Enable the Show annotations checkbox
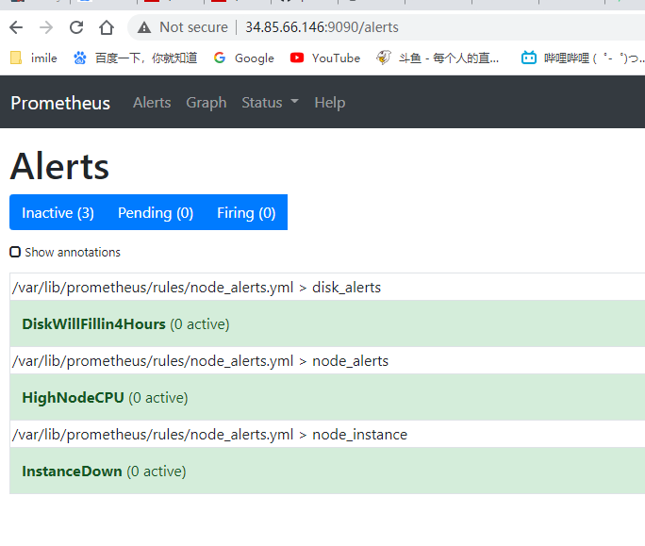 [15, 252]
